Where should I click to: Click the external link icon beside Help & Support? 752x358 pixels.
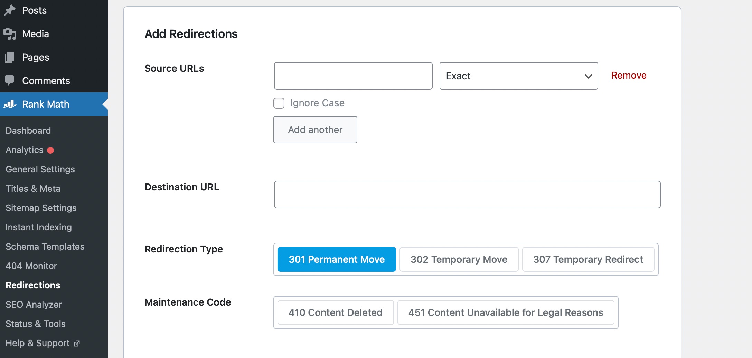coord(77,344)
